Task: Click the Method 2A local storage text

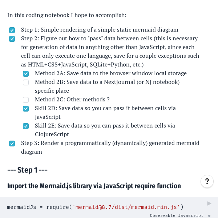Action: 111,73
